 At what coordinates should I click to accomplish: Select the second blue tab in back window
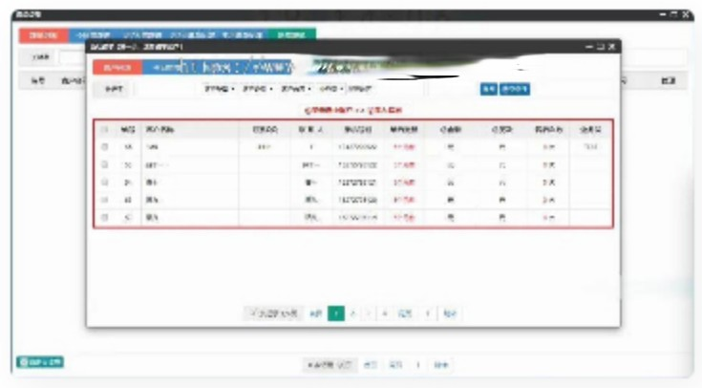[x=142, y=35]
